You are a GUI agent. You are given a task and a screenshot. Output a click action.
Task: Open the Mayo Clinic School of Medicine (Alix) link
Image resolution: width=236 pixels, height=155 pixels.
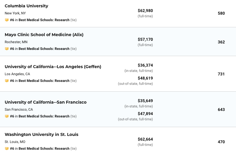(44, 35)
